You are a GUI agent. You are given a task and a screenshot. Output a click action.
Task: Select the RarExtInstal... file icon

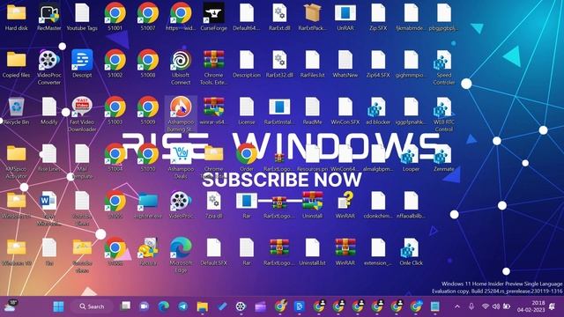279,111
